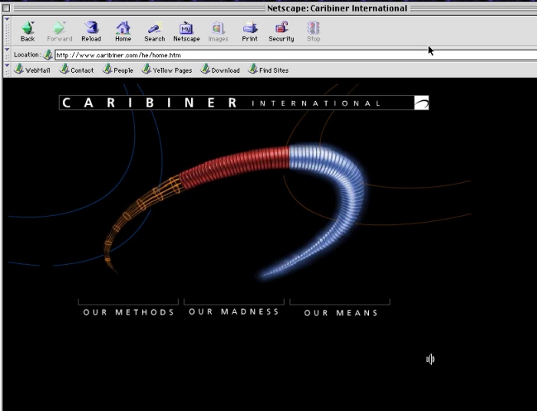Collapse the personal toolbar with its triangle
537x411 pixels.
coord(6,65)
